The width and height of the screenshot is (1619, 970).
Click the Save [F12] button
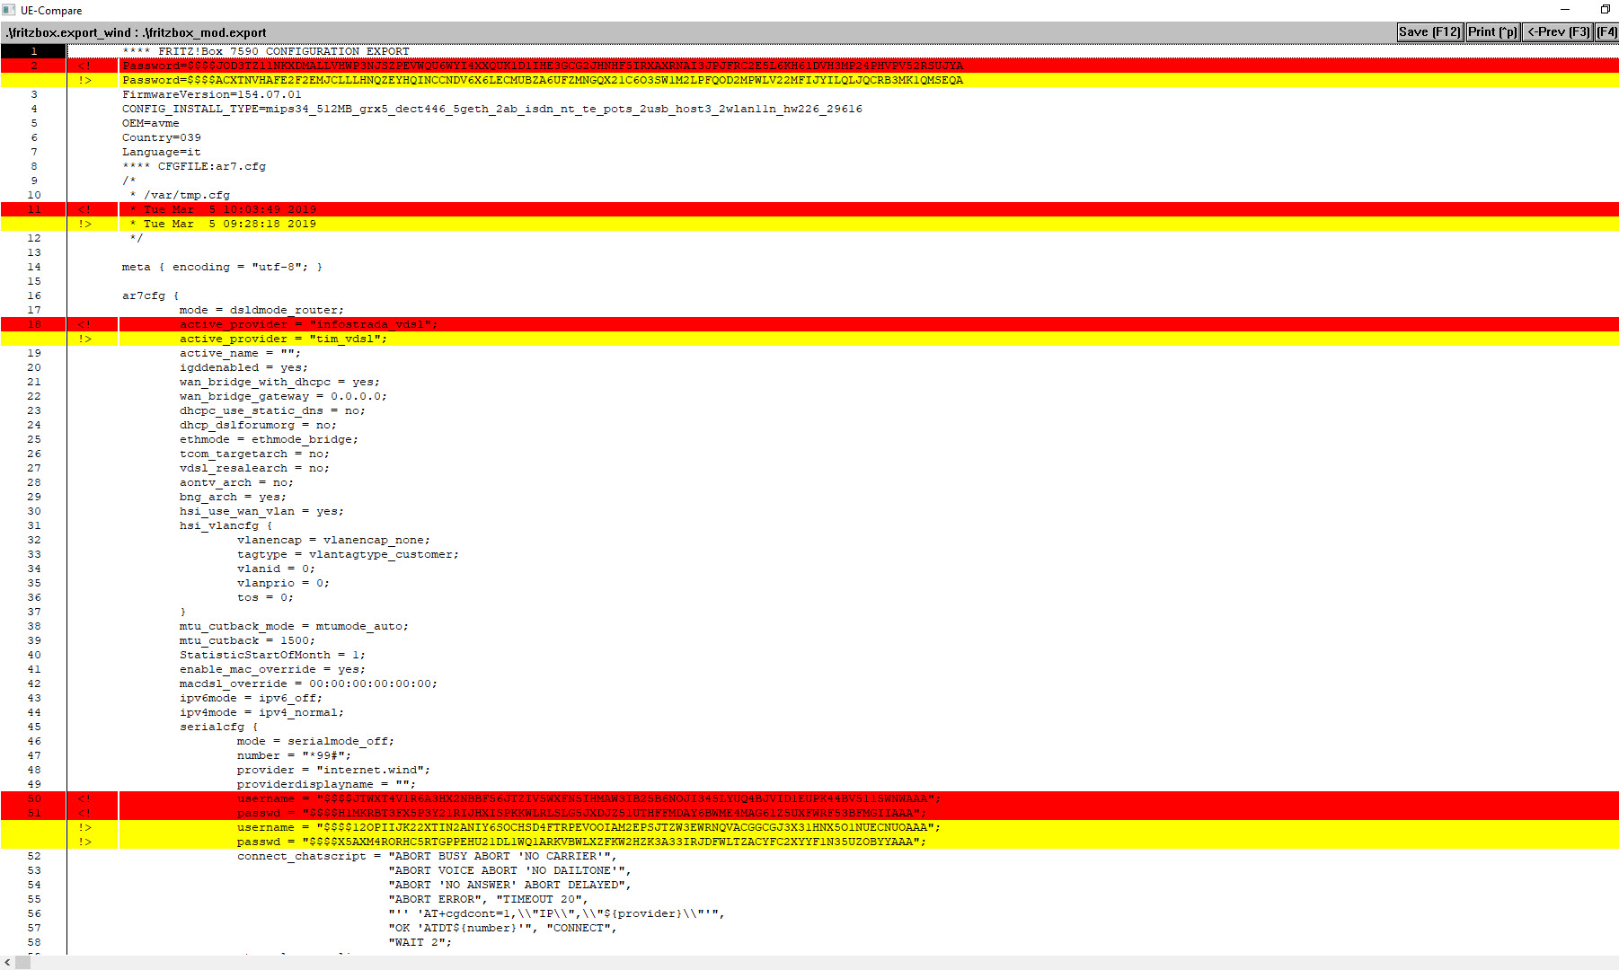click(x=1429, y=32)
